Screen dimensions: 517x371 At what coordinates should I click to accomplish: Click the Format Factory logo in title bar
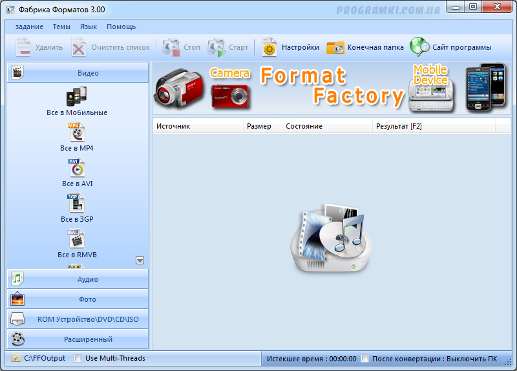coord(10,10)
